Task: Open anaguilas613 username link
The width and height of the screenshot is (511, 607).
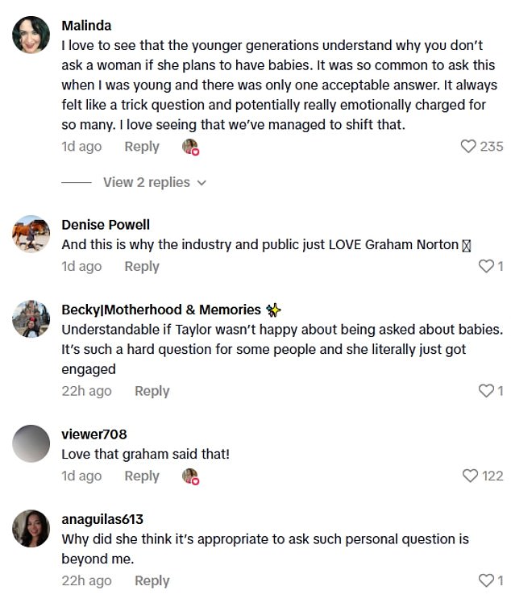Action: [x=102, y=519]
